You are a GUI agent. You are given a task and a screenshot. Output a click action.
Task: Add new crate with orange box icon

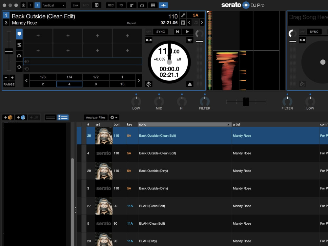click(9, 117)
